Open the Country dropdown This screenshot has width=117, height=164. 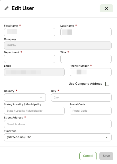pos(25,97)
